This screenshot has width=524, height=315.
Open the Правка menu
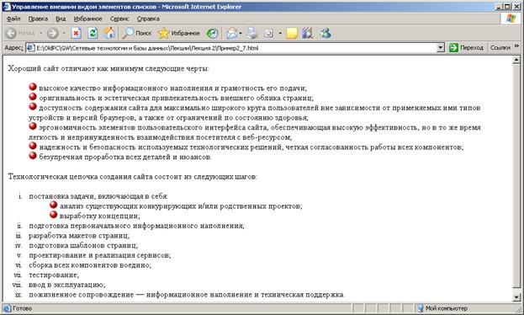38,19
